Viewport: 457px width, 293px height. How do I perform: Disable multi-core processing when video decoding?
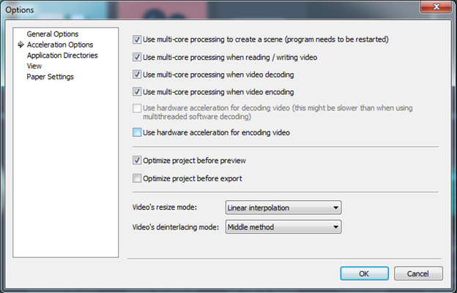coord(137,75)
